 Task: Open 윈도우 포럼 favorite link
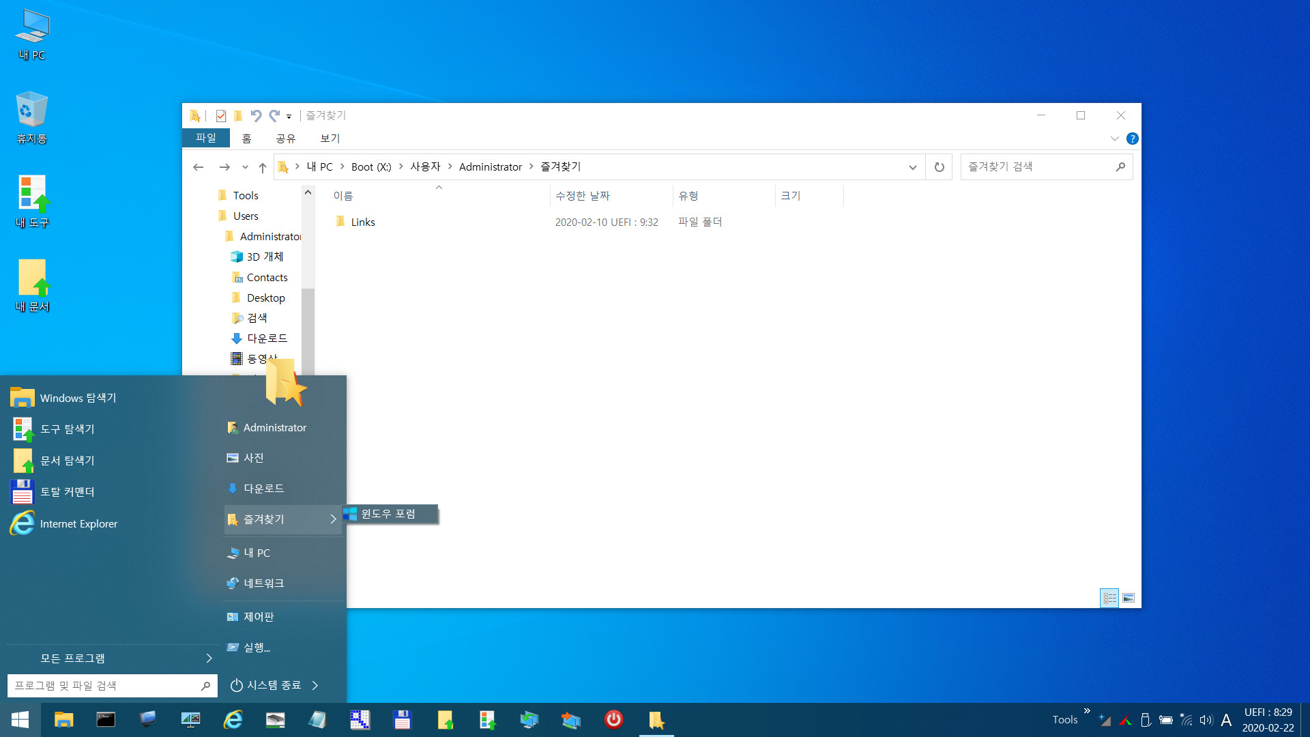click(390, 514)
